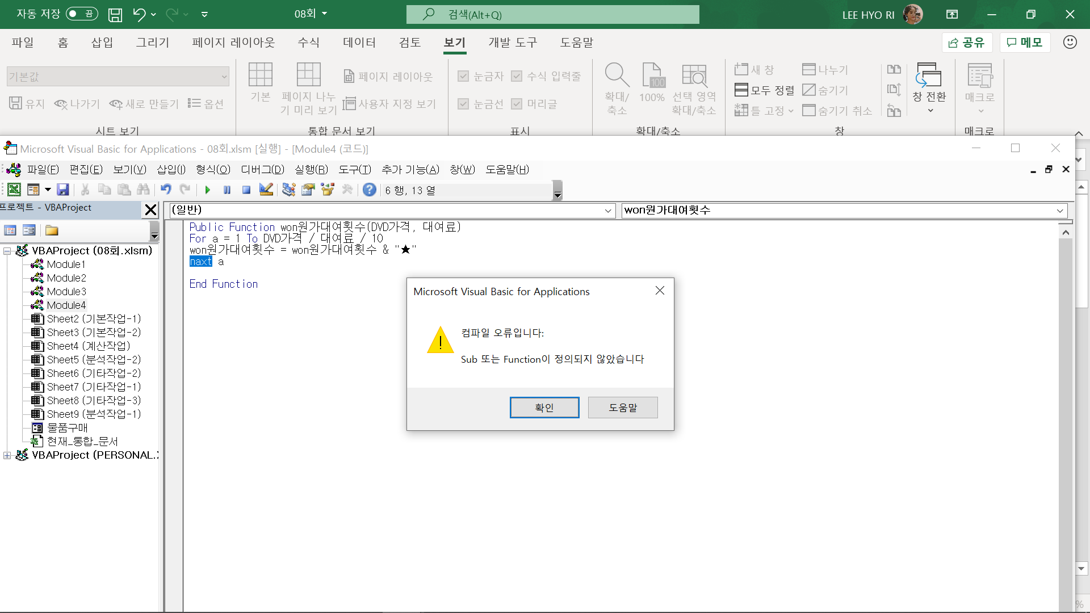Open the (일반) object dropdown
The width and height of the screenshot is (1090, 613).
tap(608, 211)
